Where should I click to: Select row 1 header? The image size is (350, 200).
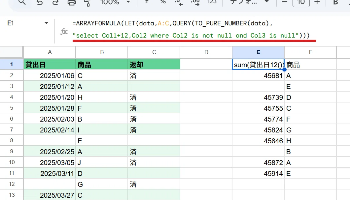coord(12,65)
